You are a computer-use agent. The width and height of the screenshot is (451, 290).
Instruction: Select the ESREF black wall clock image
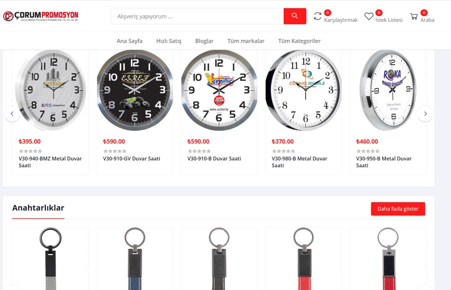[135, 90]
